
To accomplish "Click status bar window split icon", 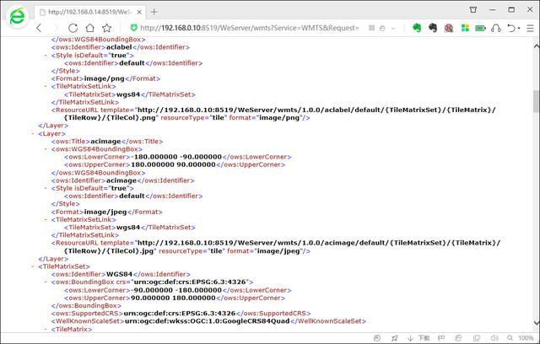I will (476, 338).
